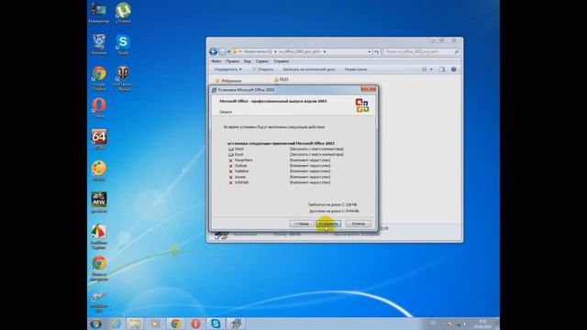Screen dimensions: 587x330
Task: Open the uTorrent desktop shortcut
Action: coord(123,12)
